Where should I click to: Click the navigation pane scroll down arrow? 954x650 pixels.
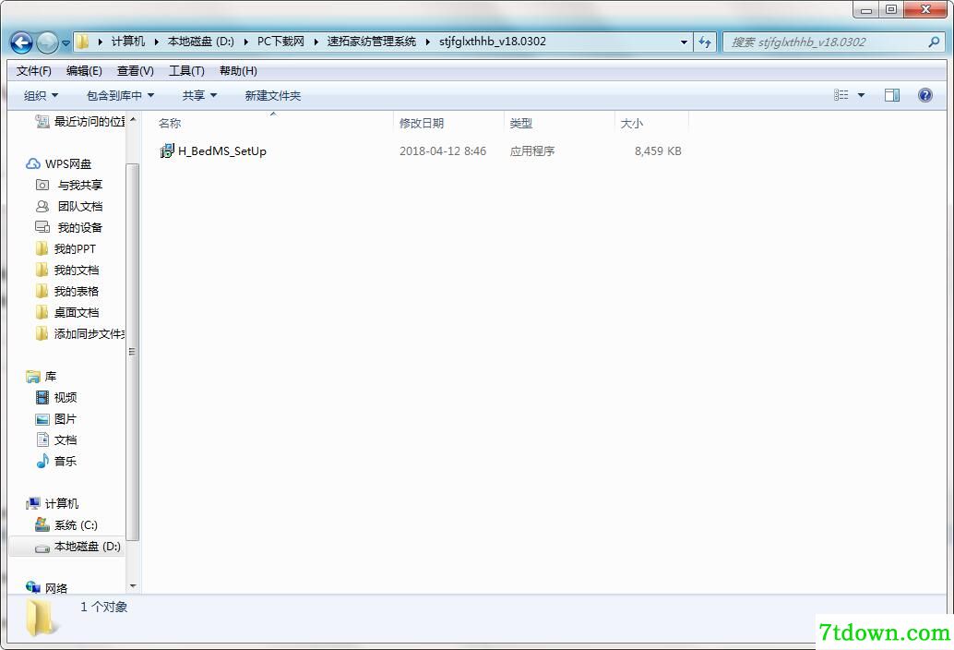click(x=133, y=586)
